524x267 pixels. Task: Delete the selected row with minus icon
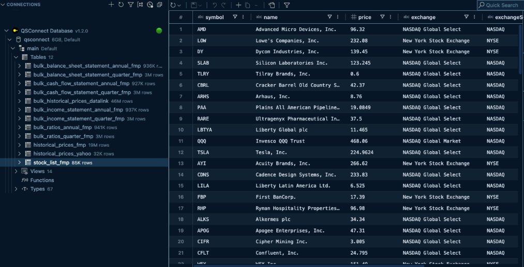click(x=256, y=5)
